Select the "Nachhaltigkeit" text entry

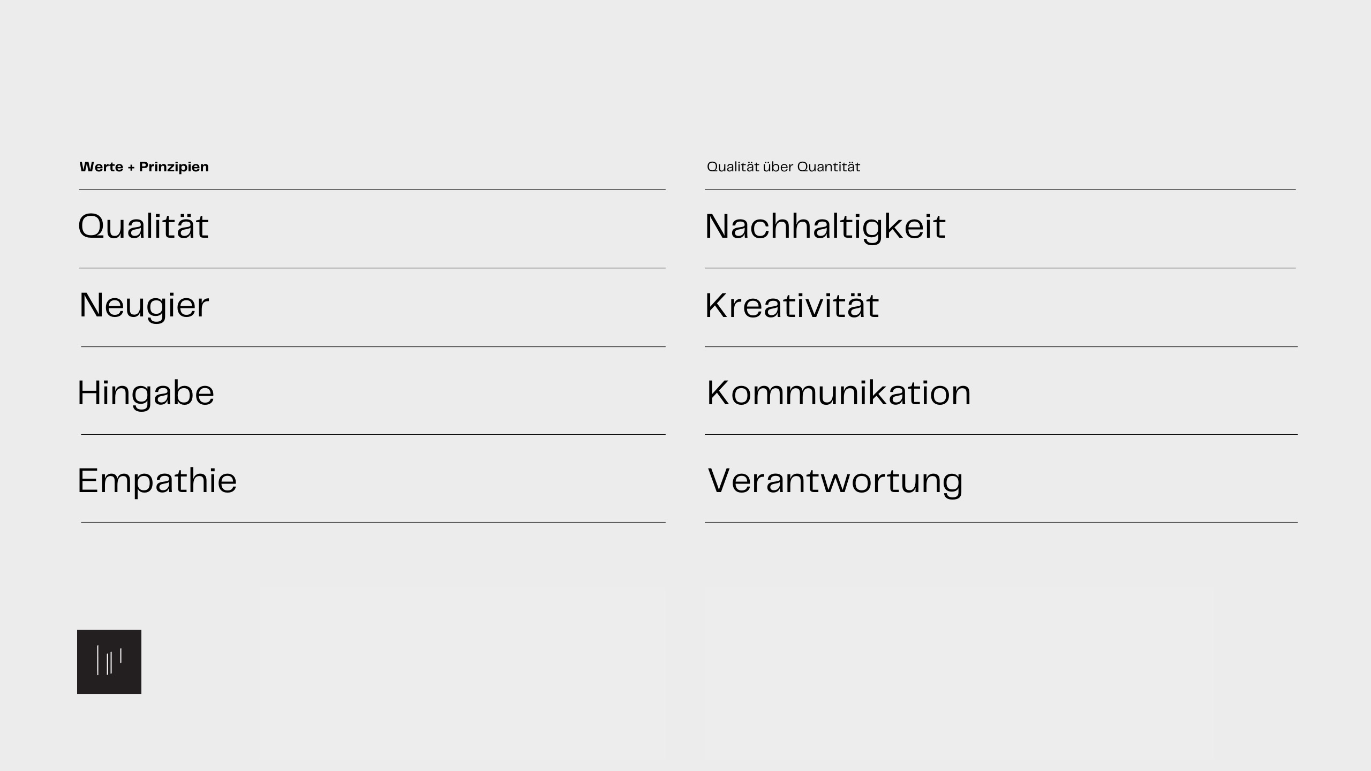(825, 227)
